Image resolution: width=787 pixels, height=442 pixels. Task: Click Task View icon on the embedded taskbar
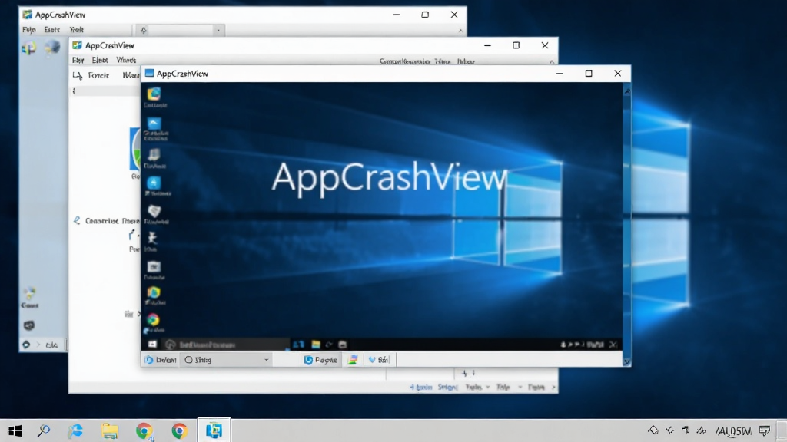[x=299, y=345]
